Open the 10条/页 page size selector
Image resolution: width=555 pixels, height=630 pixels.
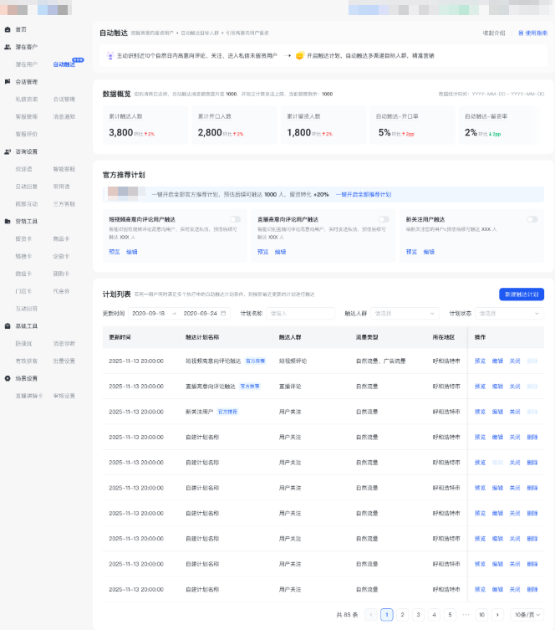(x=527, y=614)
